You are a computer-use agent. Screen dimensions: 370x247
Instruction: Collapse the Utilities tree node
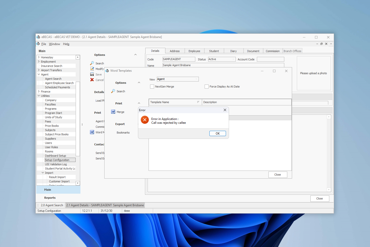pos(39,96)
